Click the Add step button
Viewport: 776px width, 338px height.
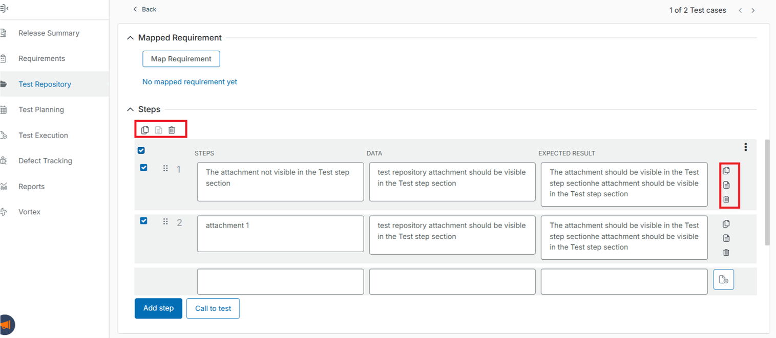pos(158,308)
